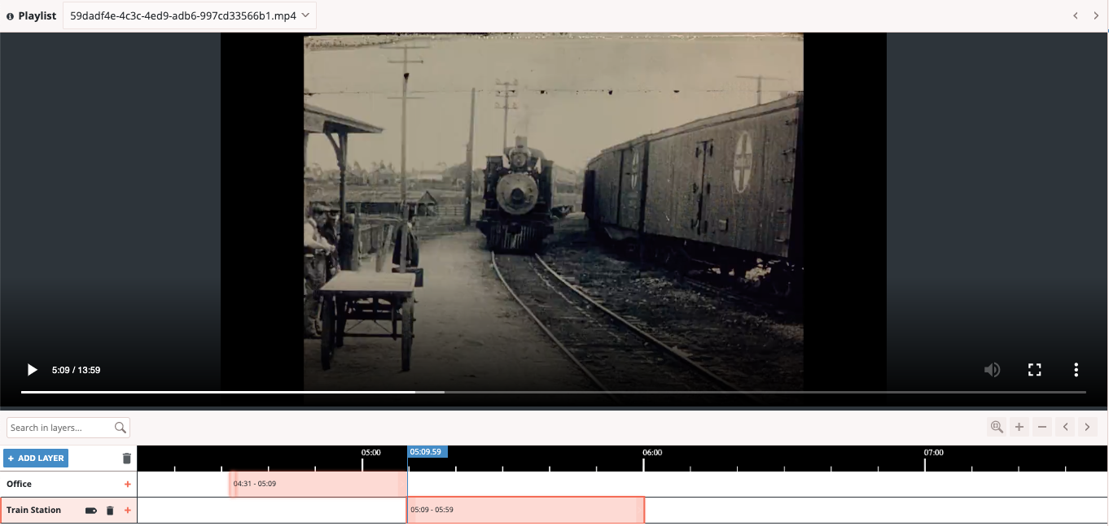
Task: Click the back chevron next to the playlist selector
Action: pyautogui.click(x=1074, y=15)
